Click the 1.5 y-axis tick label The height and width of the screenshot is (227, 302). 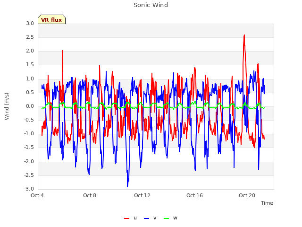click(30, 65)
